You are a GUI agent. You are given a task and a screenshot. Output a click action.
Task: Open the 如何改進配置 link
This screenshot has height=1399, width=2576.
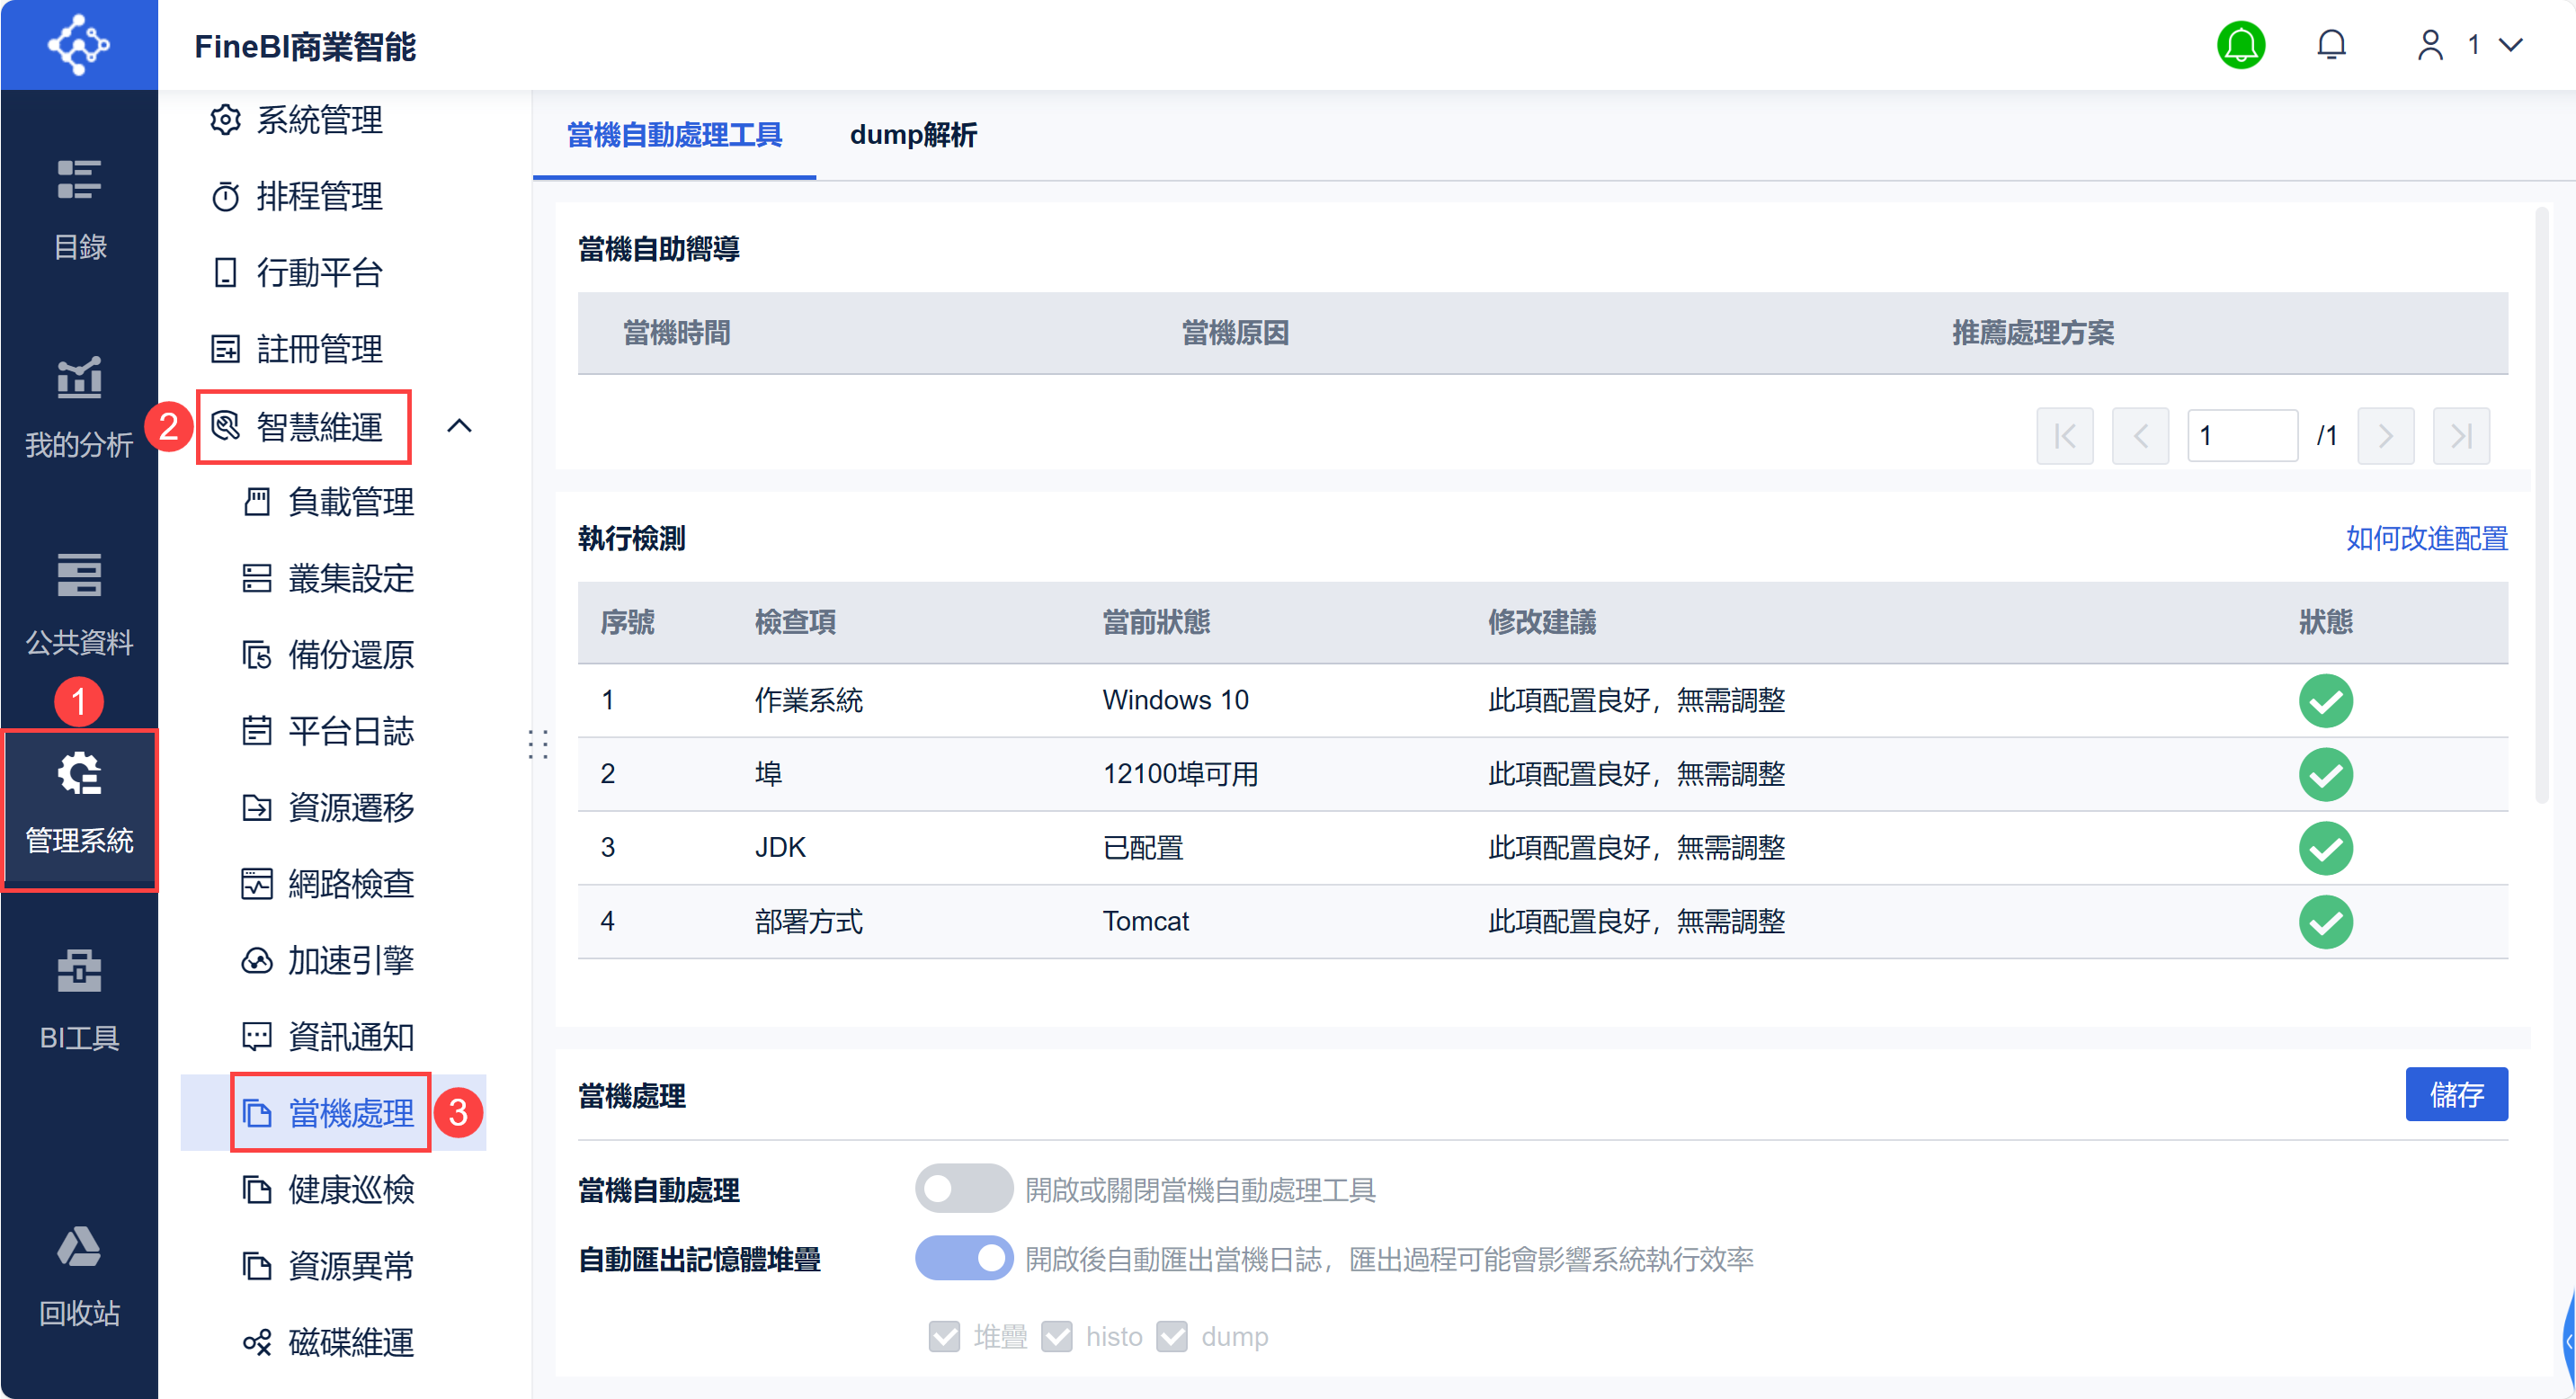2426,538
